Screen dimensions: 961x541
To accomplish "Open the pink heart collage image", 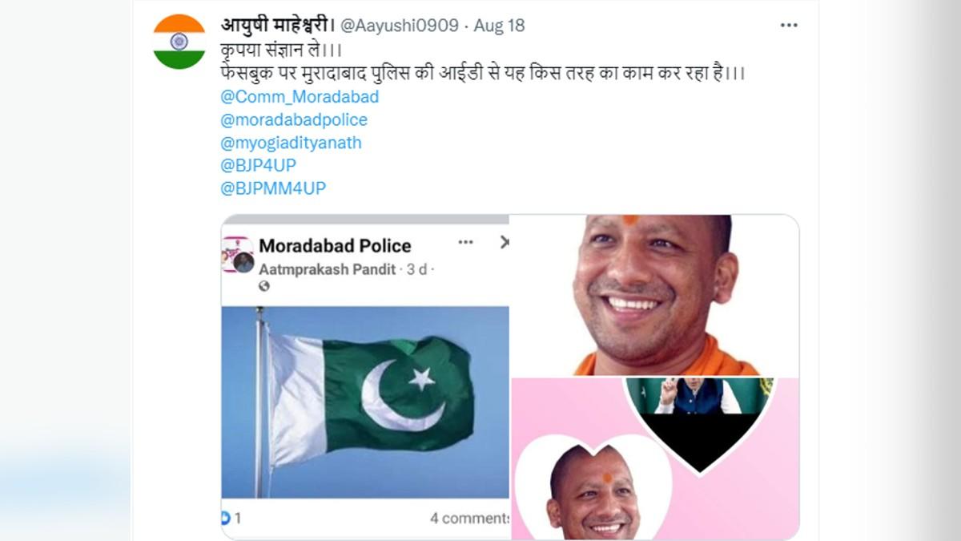I will point(654,458).
